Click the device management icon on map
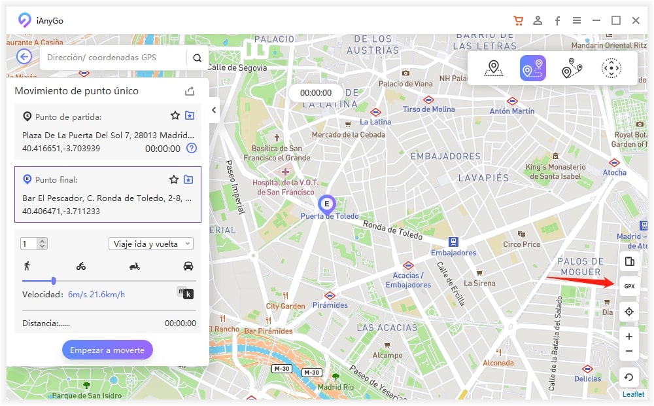The image size is (654, 406). pos(629,261)
